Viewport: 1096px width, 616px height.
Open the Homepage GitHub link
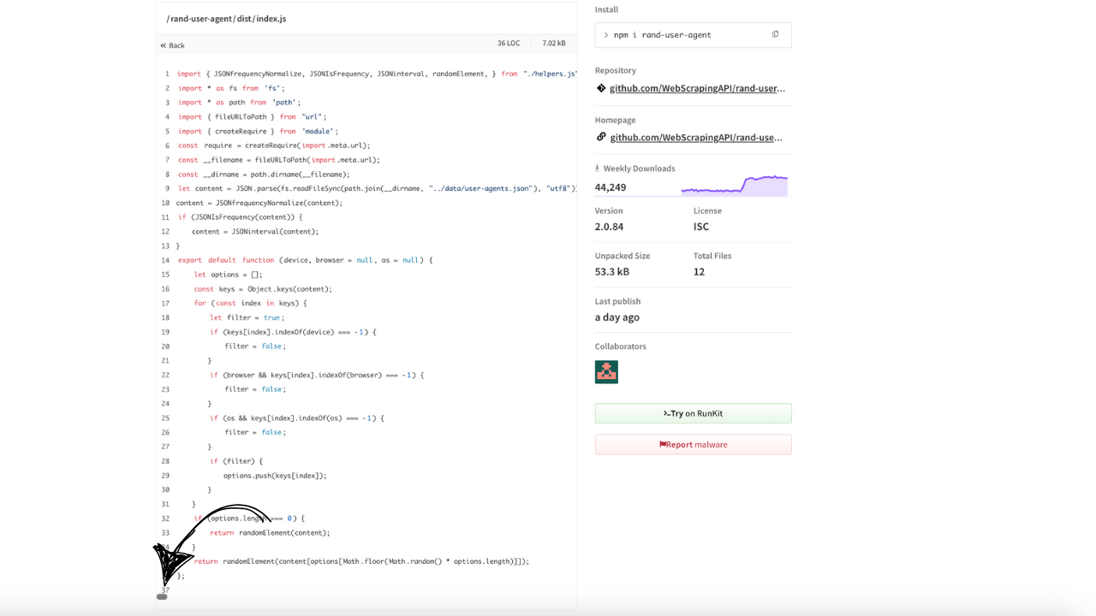(x=696, y=137)
